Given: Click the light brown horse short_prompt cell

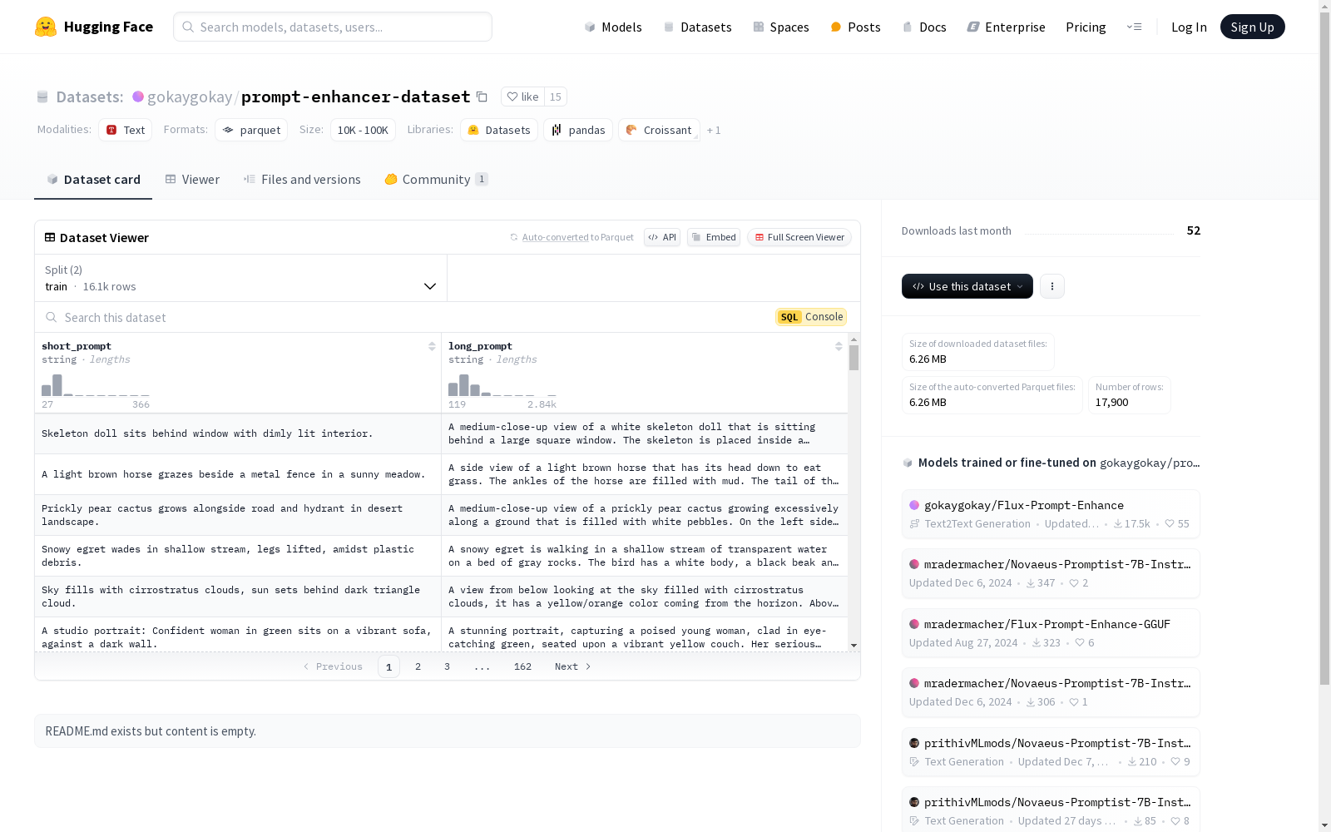Looking at the screenshot, I should point(238,474).
